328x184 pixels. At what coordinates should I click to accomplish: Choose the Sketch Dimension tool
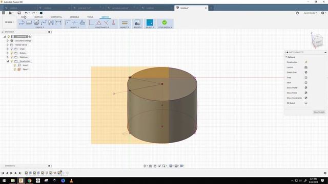coord(58,22)
